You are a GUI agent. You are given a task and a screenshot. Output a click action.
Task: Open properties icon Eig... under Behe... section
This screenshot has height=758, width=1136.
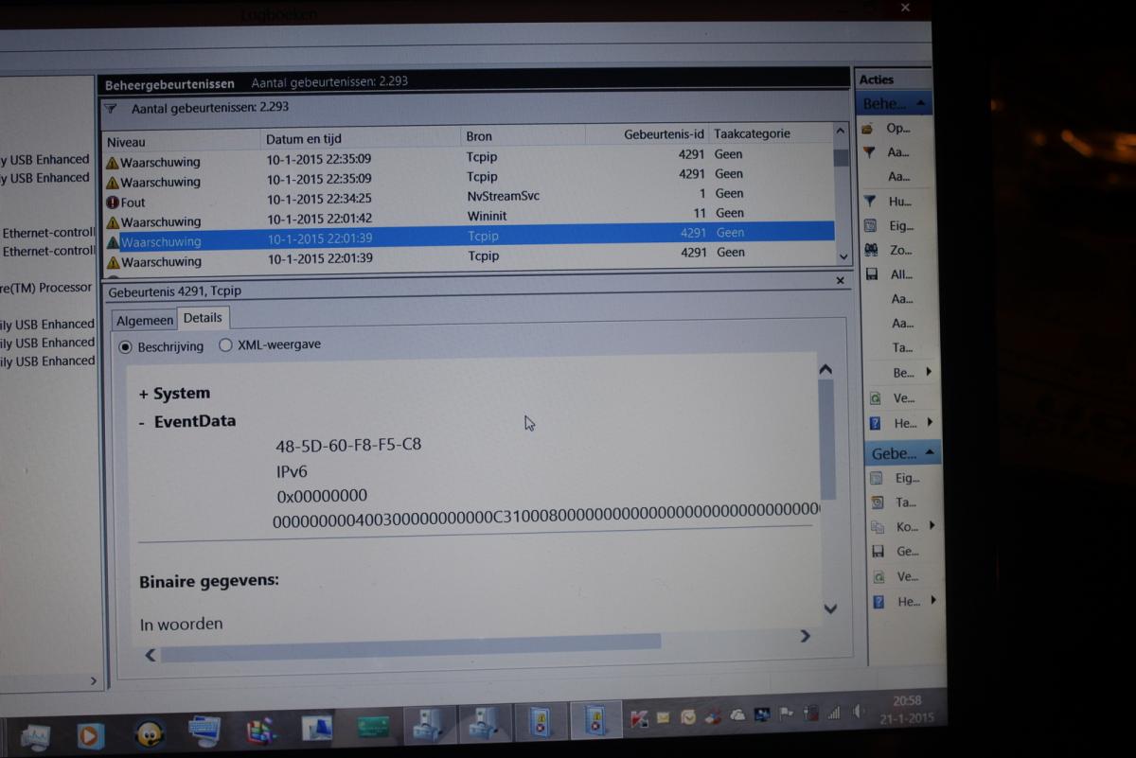point(870,225)
